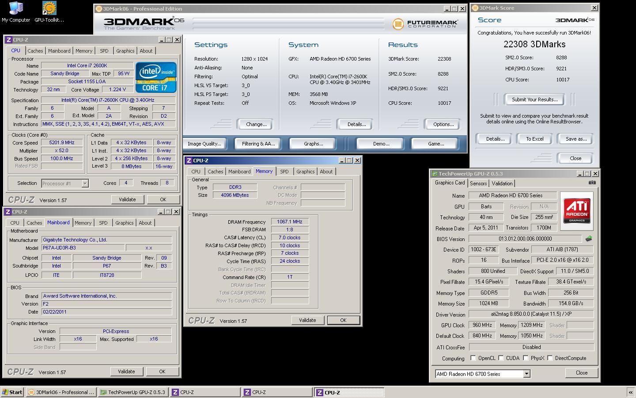This screenshot has height=398, width=636.
Task: Open Graphics tab in CPU-Z Mainboard window
Action: 124,223
